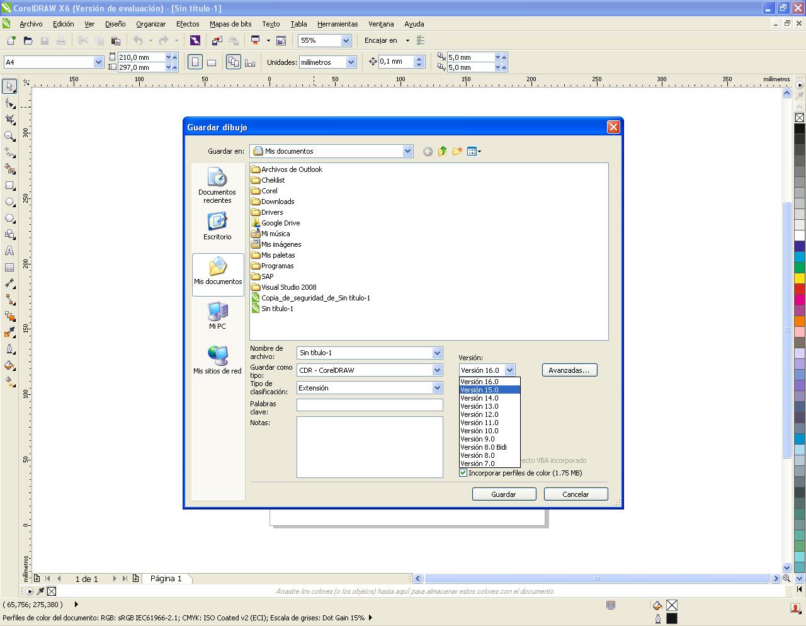The width and height of the screenshot is (806, 626).
Task: Select the Mis paletas folder
Action: [x=273, y=255]
